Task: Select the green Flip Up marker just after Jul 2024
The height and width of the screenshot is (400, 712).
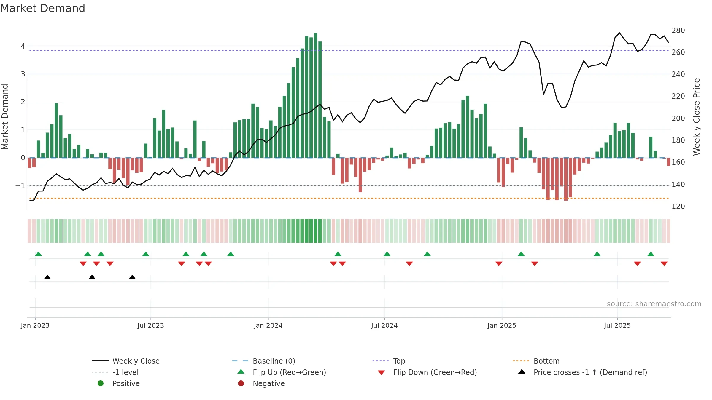Action: click(387, 254)
